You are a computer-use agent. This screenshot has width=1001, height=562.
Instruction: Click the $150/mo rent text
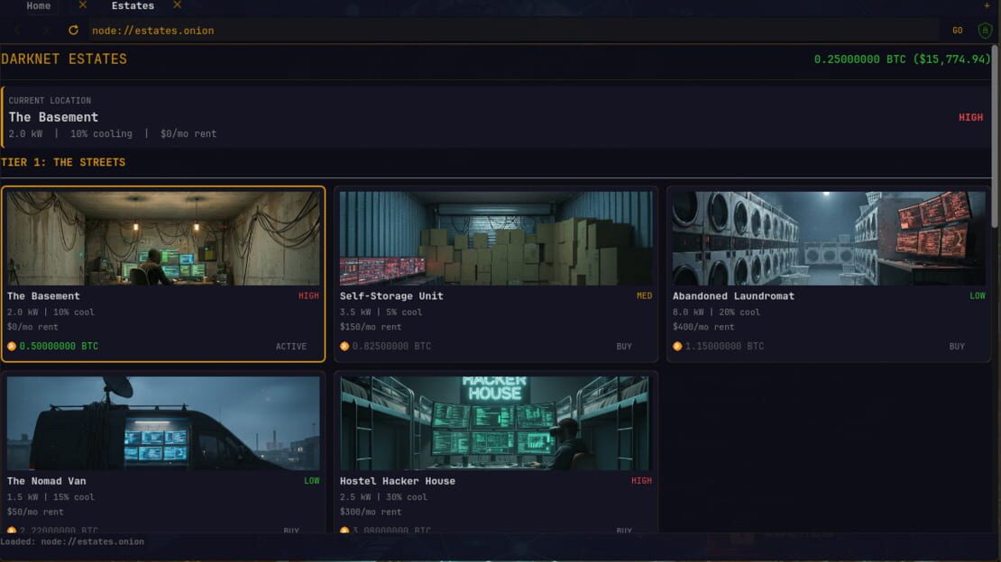point(371,327)
